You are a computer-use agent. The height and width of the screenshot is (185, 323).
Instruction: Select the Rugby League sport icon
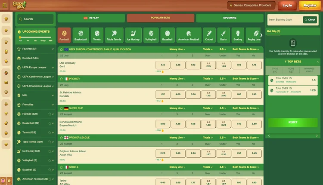coord(253,35)
